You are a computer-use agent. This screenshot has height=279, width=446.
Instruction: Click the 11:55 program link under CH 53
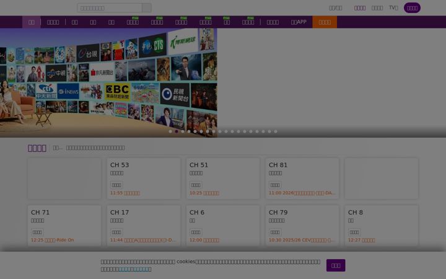125,193
